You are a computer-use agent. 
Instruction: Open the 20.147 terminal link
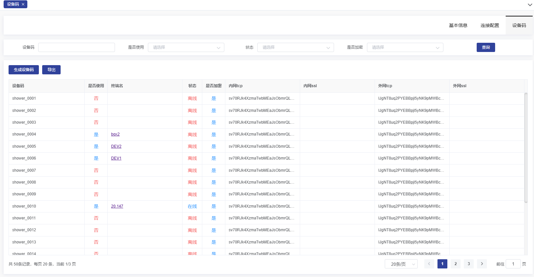point(117,206)
